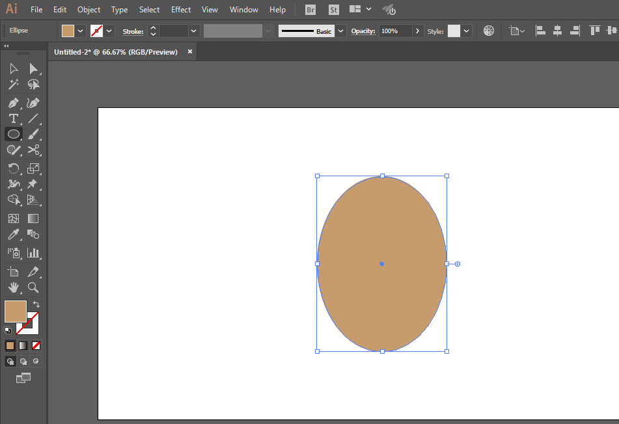Choose the Hand tool

click(13, 287)
